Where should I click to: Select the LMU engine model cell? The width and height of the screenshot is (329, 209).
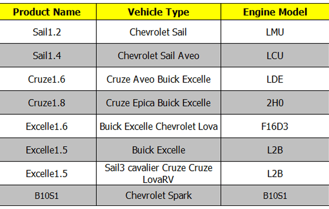point(275,32)
